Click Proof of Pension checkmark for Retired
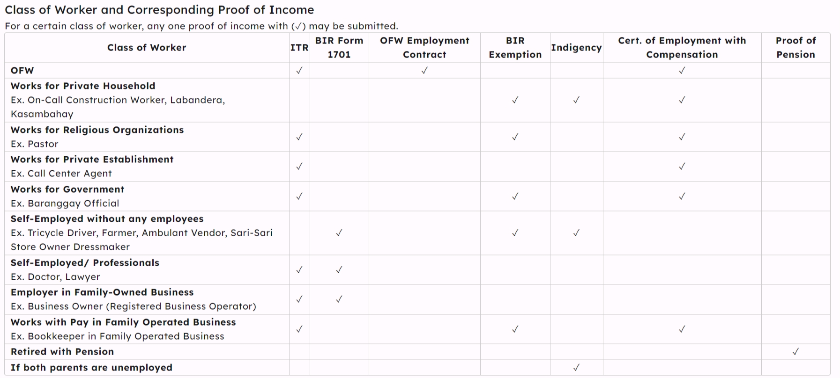840x378 pixels. click(x=795, y=352)
